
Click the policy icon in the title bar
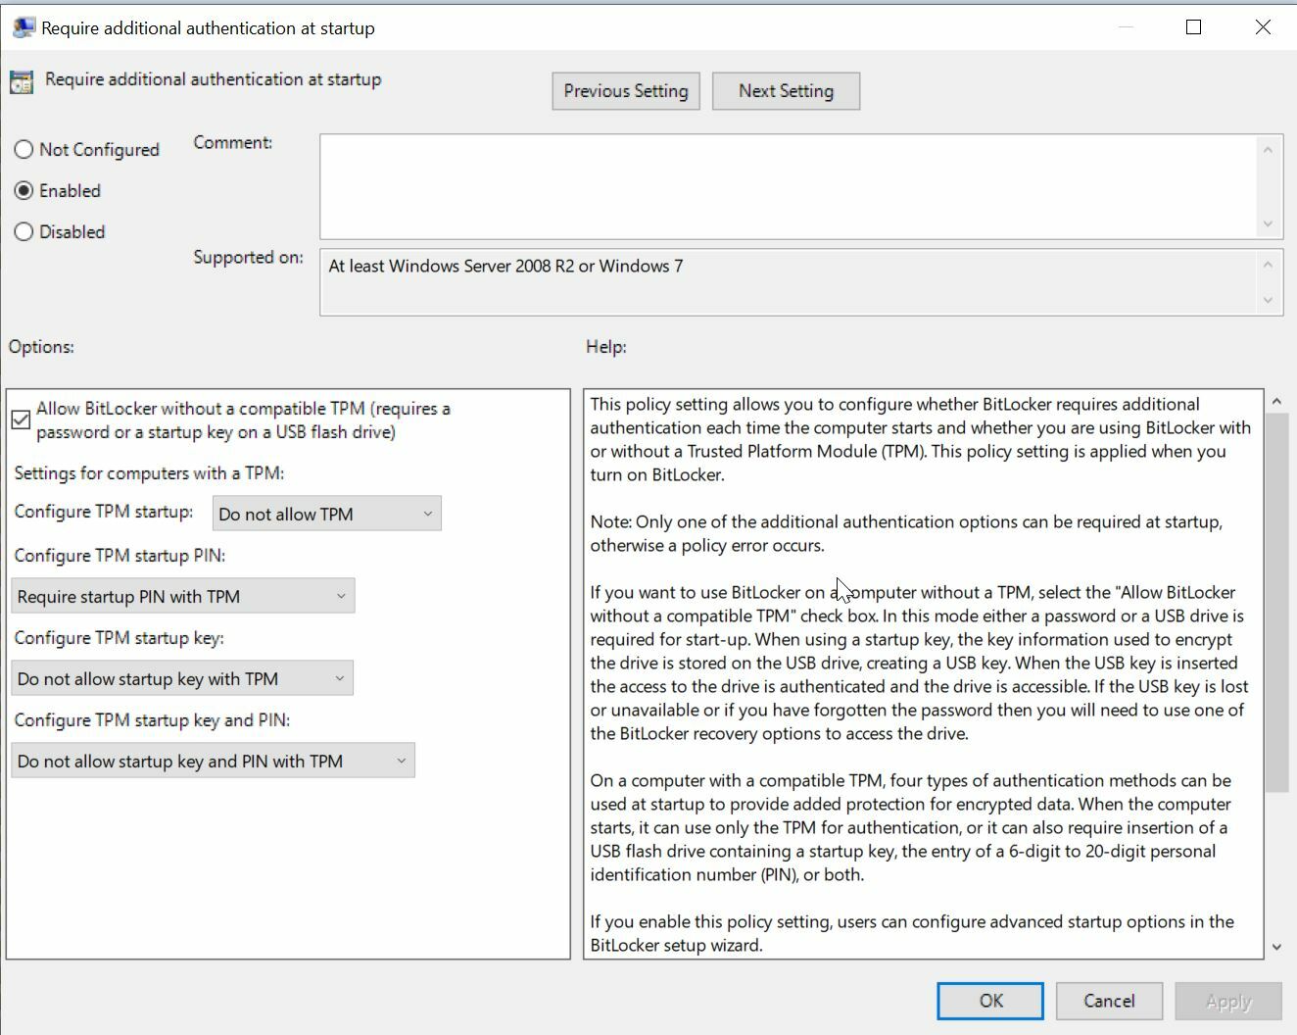point(23,27)
